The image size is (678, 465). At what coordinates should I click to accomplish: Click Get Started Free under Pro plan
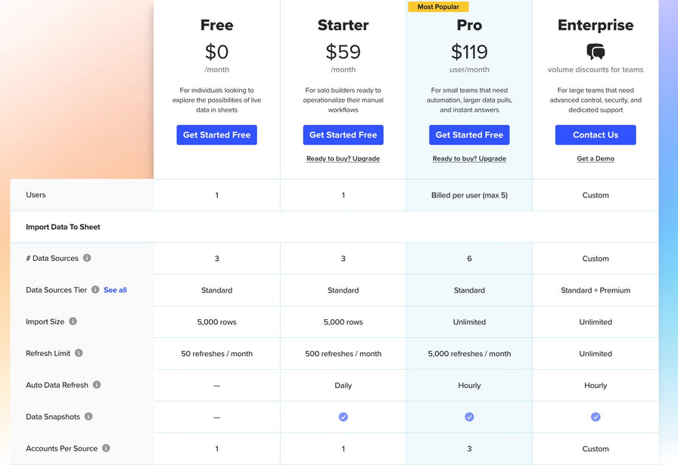[469, 135]
